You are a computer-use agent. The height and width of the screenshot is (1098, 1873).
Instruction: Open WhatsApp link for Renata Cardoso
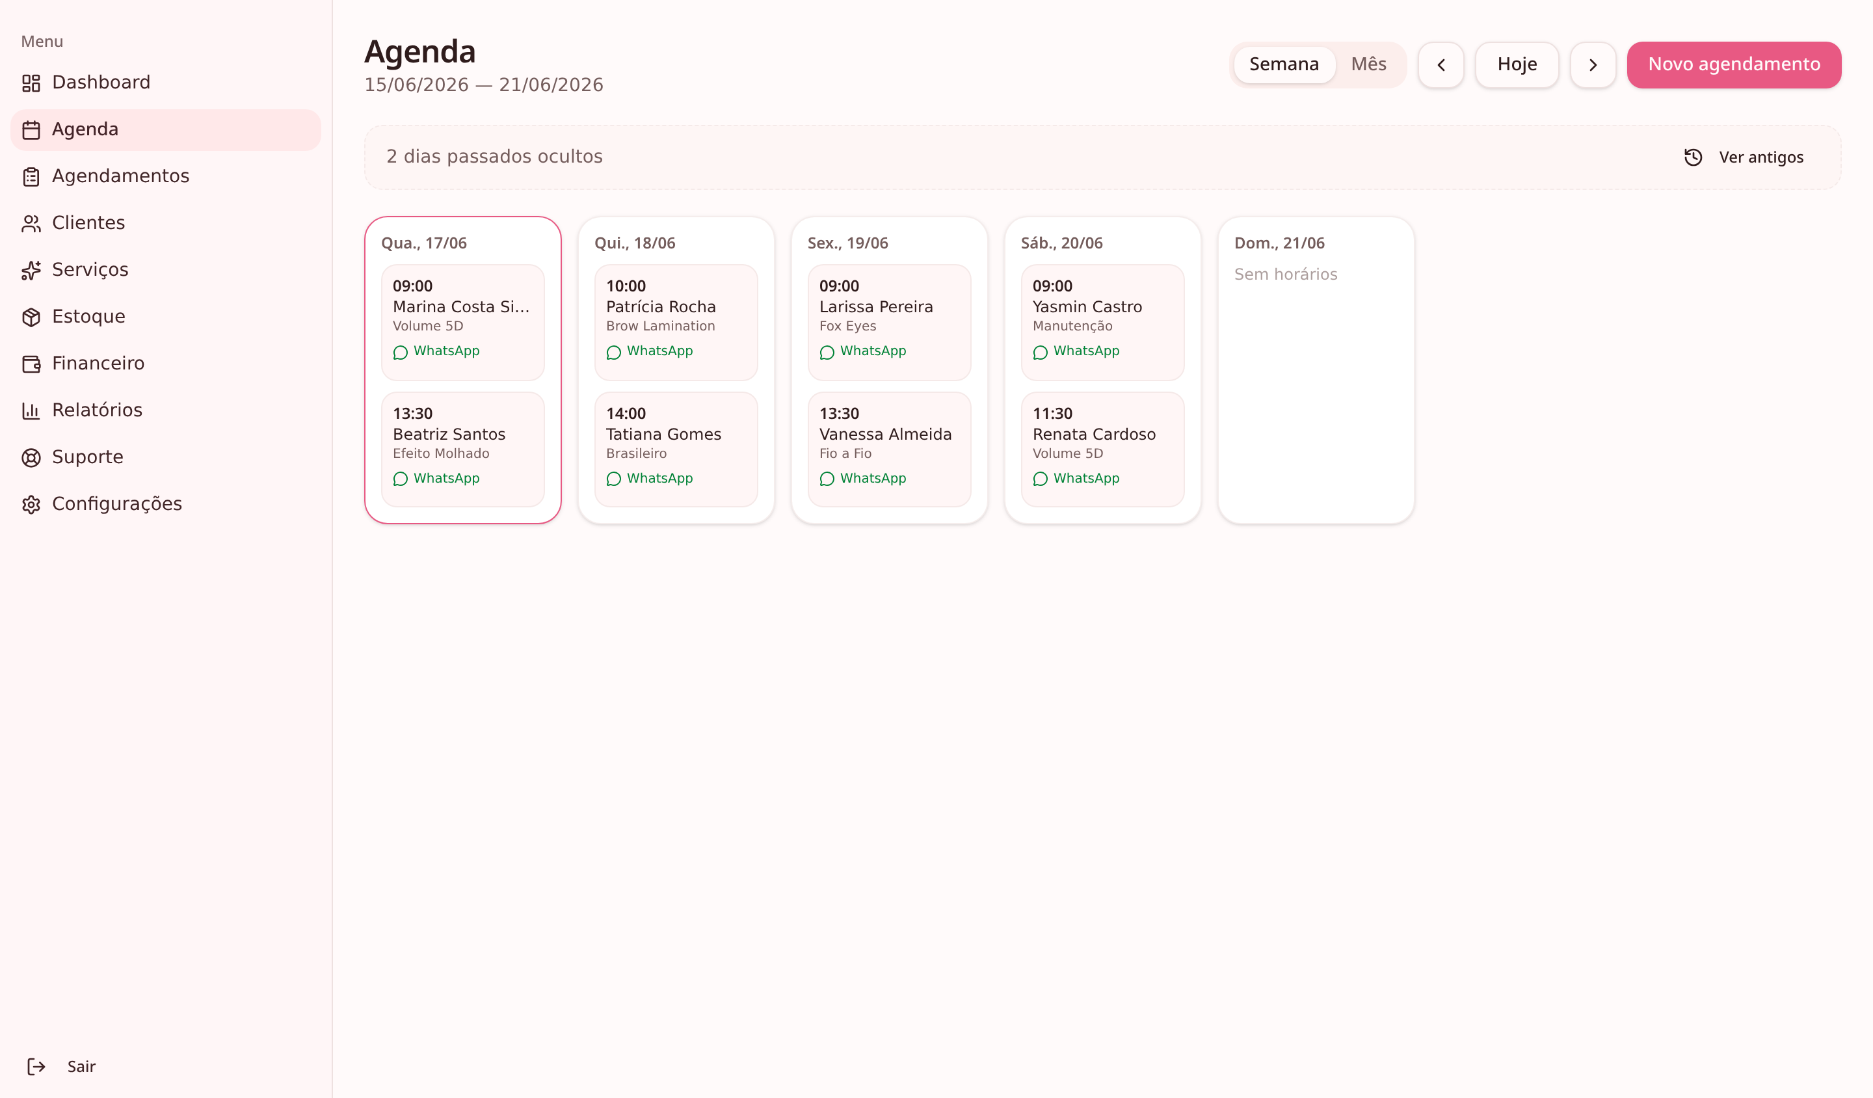(x=1076, y=479)
